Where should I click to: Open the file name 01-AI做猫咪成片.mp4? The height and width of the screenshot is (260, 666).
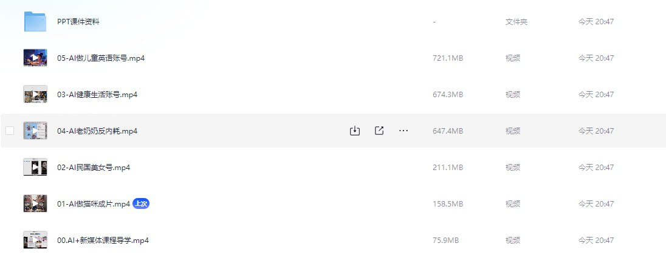coord(94,204)
